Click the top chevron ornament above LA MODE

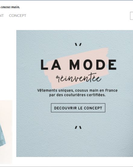[x=78, y=45]
